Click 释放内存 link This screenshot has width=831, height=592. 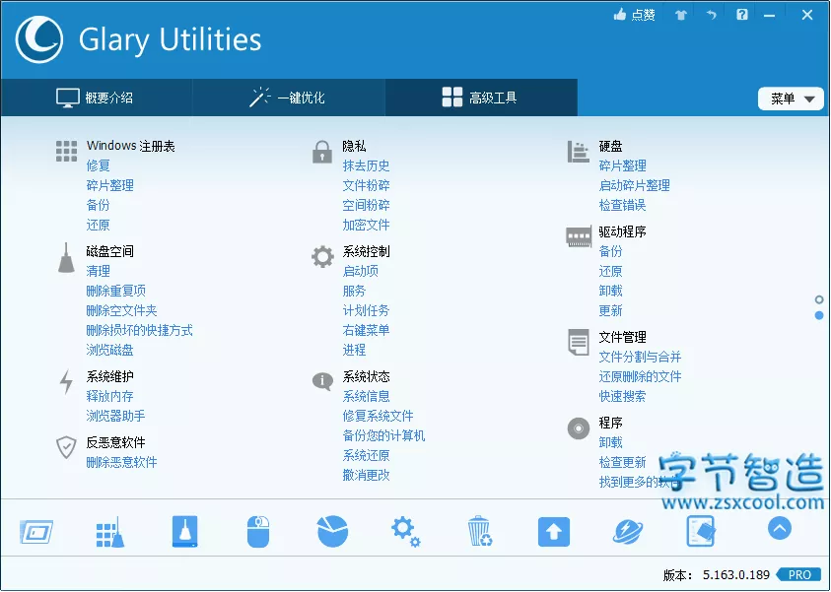(x=109, y=396)
